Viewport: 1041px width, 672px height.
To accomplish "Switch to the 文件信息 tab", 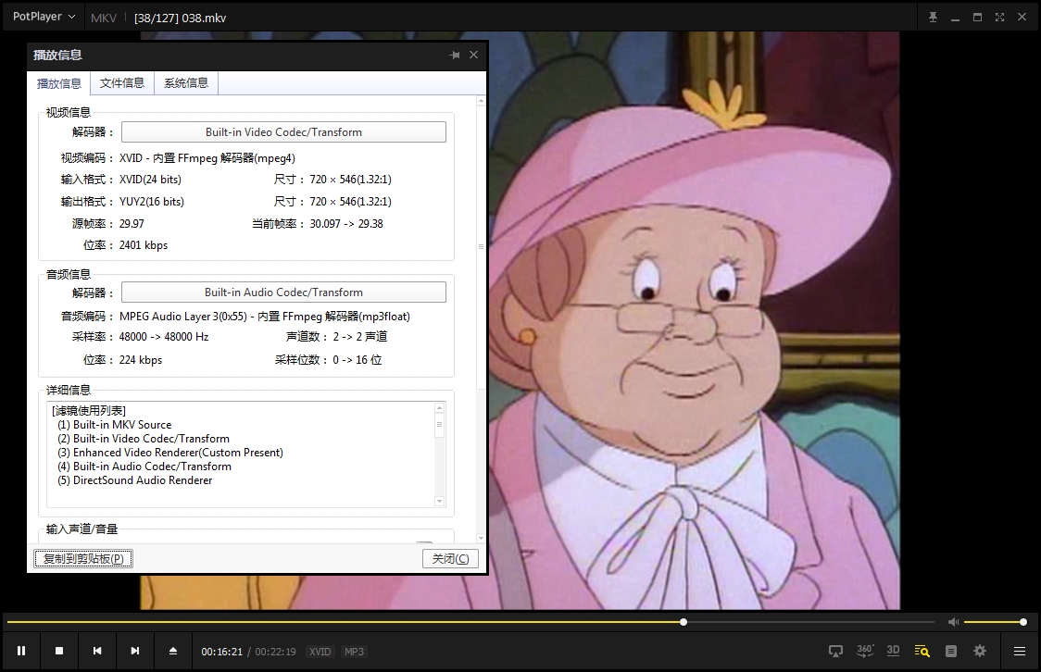I will tap(122, 83).
